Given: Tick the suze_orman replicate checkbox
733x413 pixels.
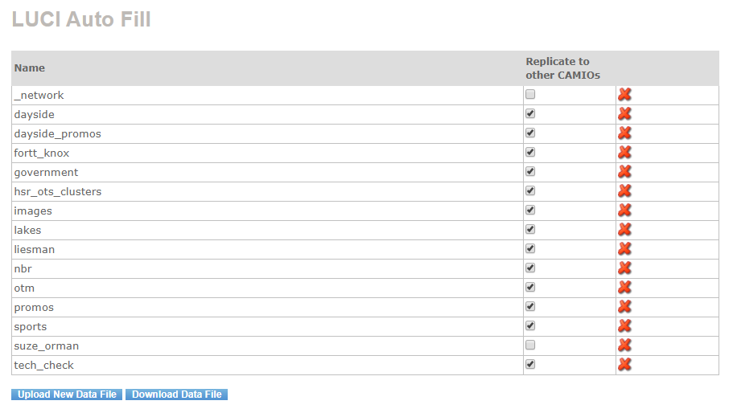Looking at the screenshot, I should pyautogui.click(x=530, y=345).
